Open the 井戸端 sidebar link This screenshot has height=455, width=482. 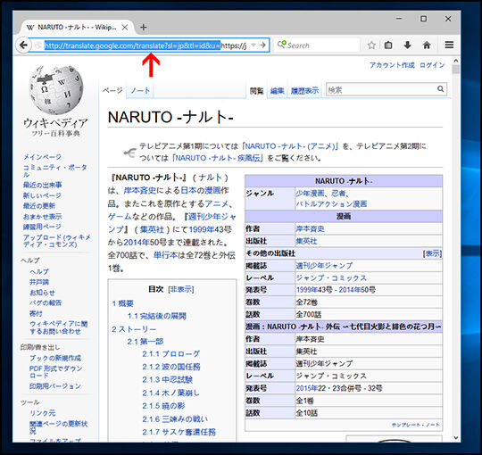pos(39,282)
